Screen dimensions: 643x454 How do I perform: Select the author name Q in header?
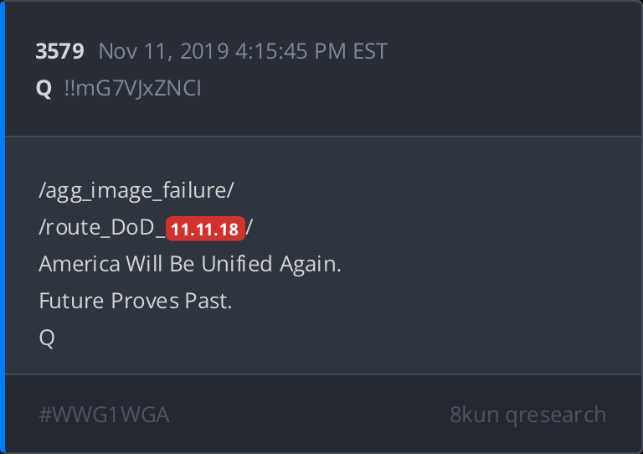(x=44, y=89)
